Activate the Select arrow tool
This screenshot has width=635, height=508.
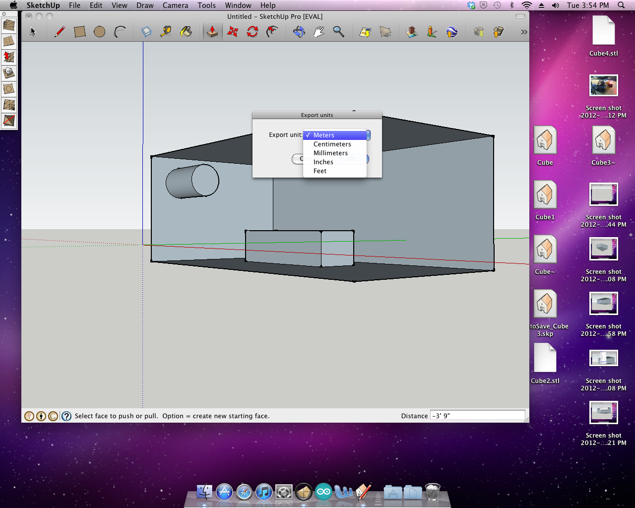click(x=33, y=31)
